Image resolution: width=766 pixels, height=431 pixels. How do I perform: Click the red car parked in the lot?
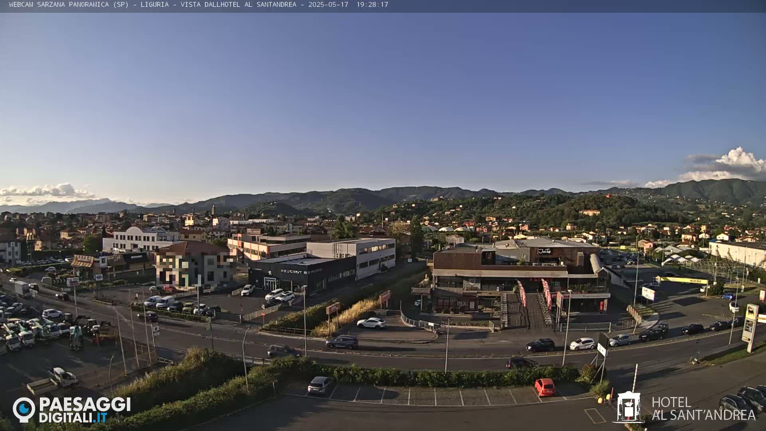(545, 387)
